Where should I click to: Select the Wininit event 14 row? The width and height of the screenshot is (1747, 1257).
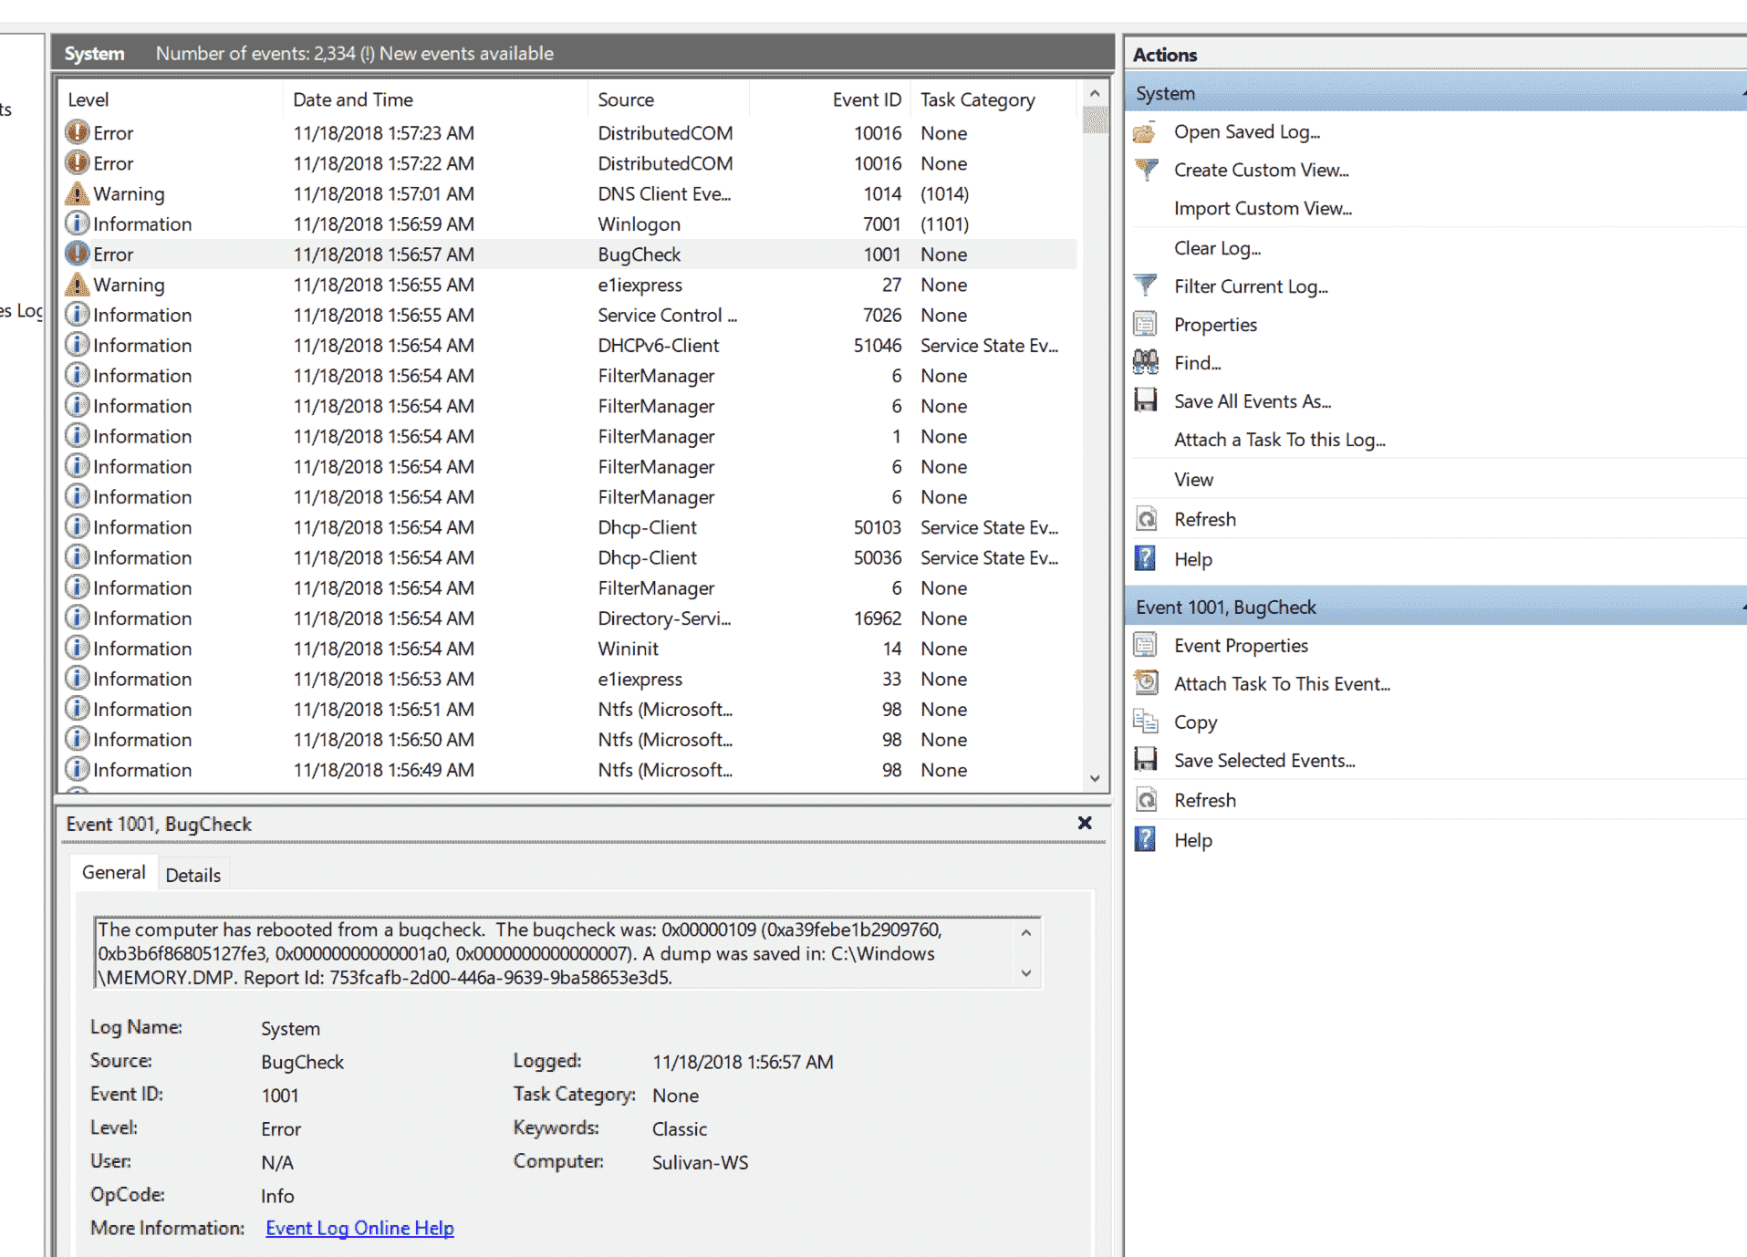click(x=570, y=649)
